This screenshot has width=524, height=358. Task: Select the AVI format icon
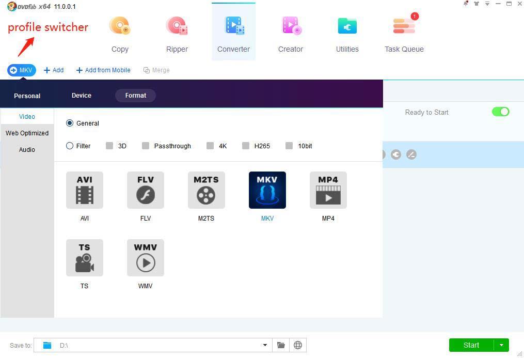[85, 190]
